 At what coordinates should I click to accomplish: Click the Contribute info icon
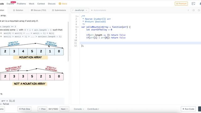98,109
